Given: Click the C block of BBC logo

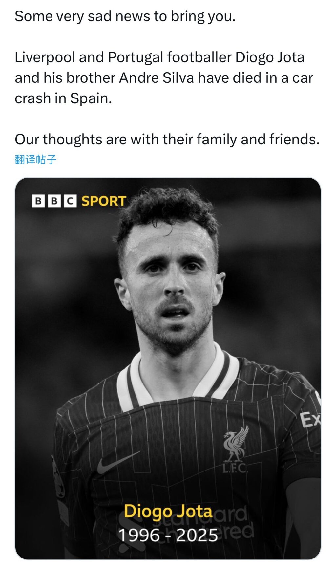Looking at the screenshot, I should 70,201.
